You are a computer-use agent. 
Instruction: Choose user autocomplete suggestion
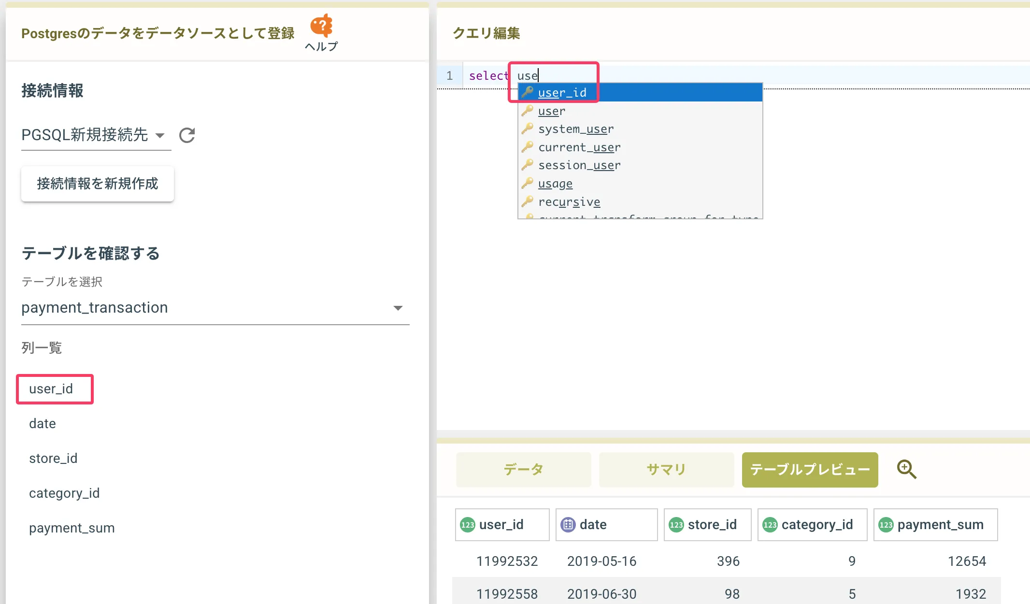coord(641,111)
